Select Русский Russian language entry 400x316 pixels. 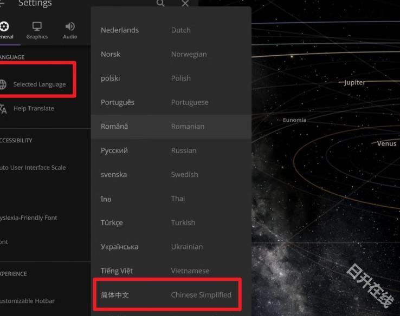171,150
